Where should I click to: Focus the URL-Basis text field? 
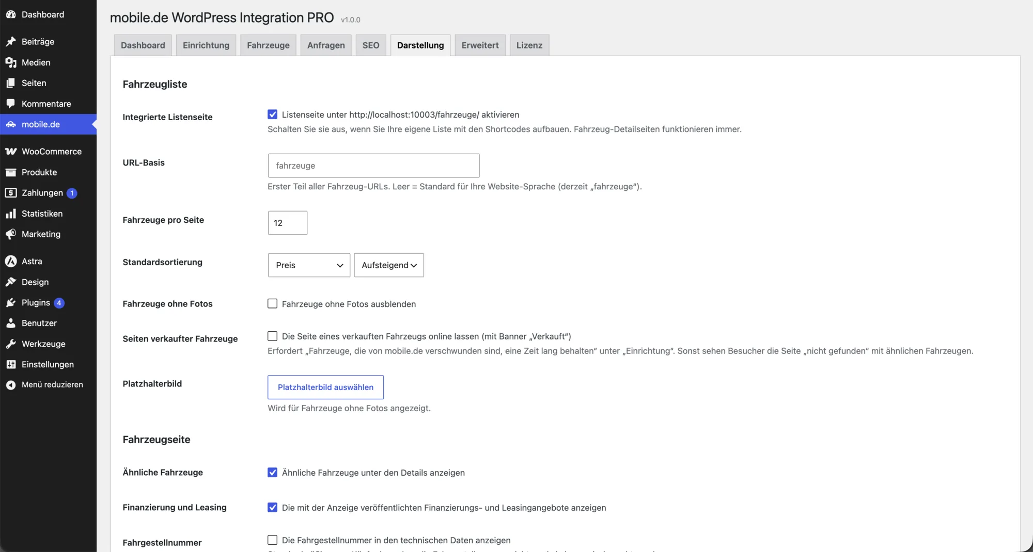click(x=373, y=166)
